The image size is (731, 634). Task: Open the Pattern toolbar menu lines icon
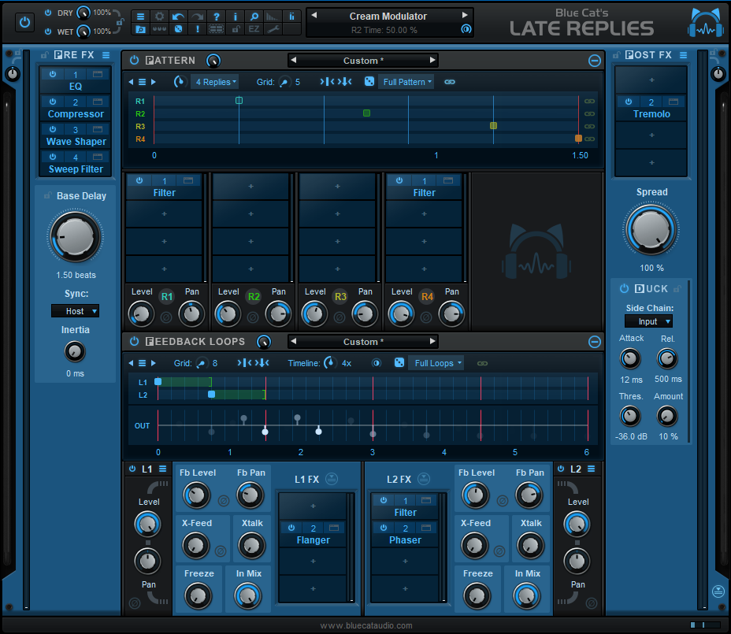click(x=143, y=82)
